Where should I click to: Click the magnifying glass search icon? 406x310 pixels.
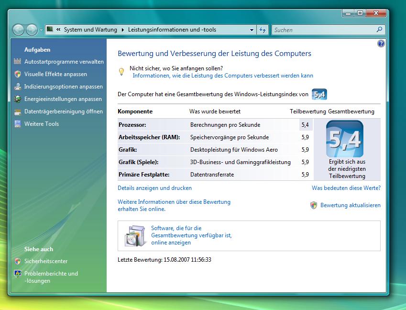pyautogui.click(x=380, y=30)
